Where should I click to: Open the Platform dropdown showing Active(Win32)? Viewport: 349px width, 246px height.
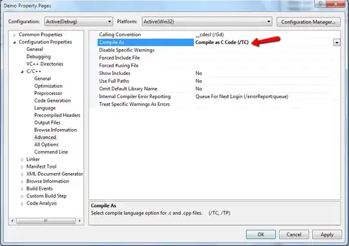click(x=207, y=21)
